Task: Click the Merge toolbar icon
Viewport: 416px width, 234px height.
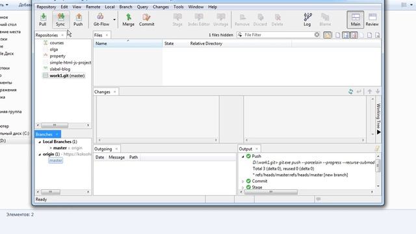Action: coord(129,19)
